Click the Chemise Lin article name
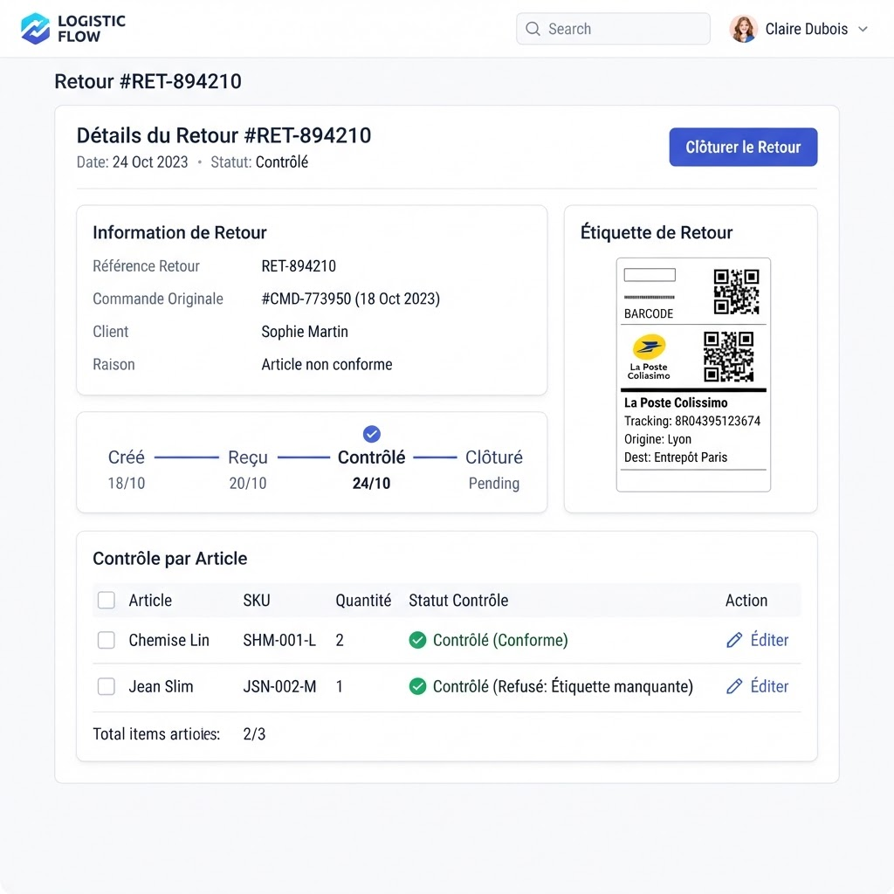Image resolution: width=894 pixels, height=894 pixels. [x=168, y=640]
